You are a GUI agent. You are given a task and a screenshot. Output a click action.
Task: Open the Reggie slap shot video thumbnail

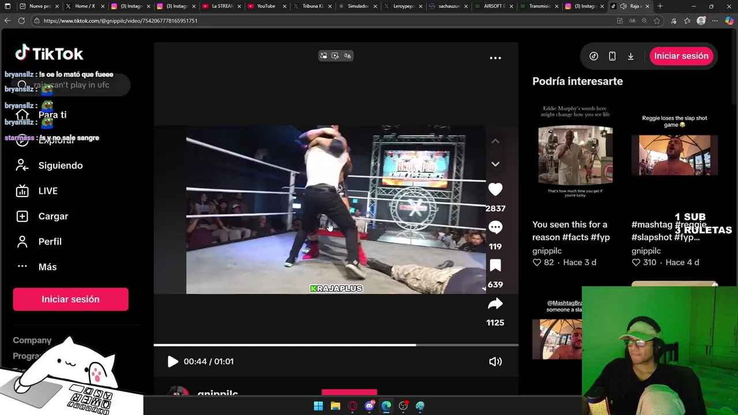click(x=675, y=156)
